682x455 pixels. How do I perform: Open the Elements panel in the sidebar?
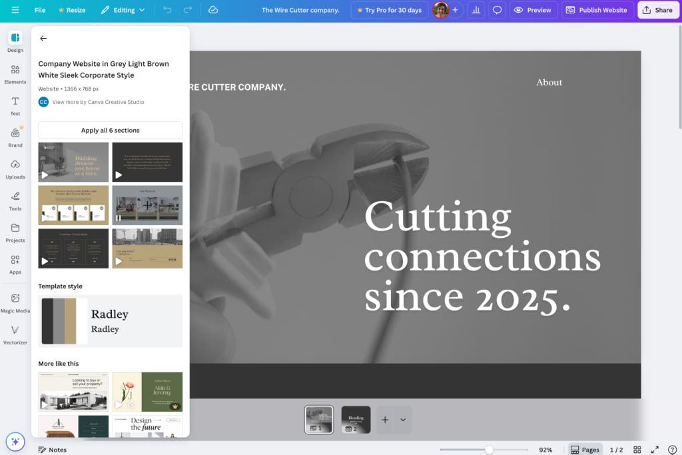(15, 75)
